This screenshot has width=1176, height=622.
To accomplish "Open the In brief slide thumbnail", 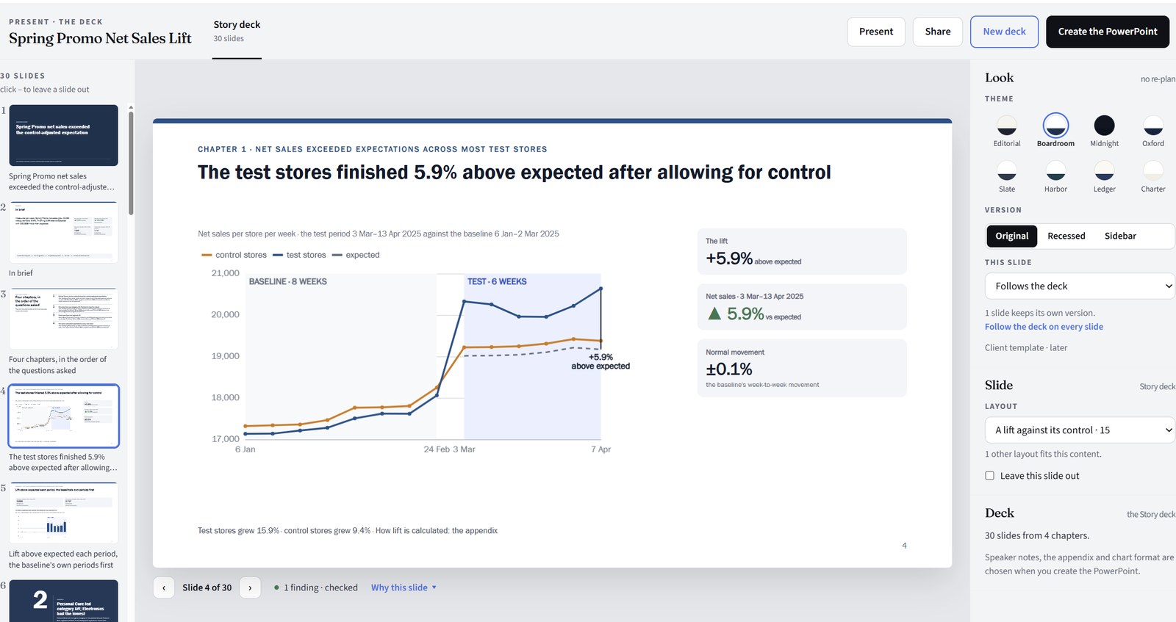I will 64,232.
